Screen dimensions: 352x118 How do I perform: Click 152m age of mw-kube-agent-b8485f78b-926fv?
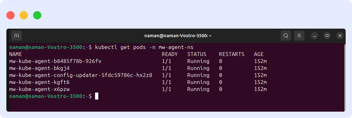coord(260,61)
